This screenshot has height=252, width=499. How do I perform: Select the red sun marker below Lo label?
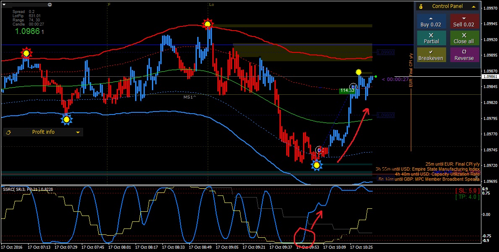point(207,24)
